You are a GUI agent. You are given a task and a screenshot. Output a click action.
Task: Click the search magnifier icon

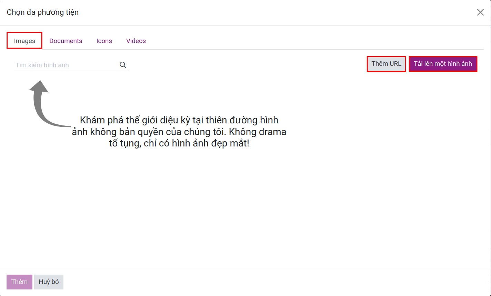123,65
